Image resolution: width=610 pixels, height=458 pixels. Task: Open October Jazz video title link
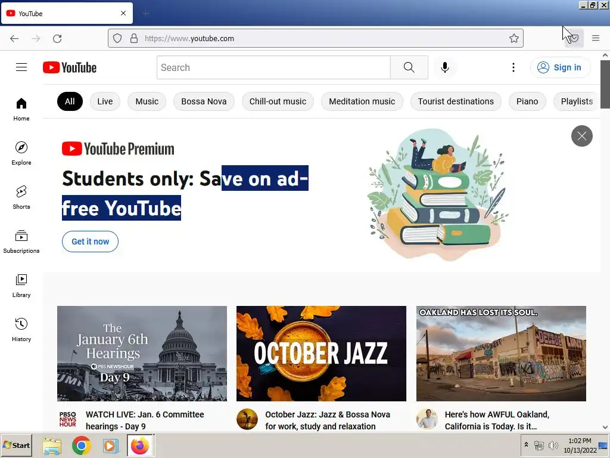328,420
